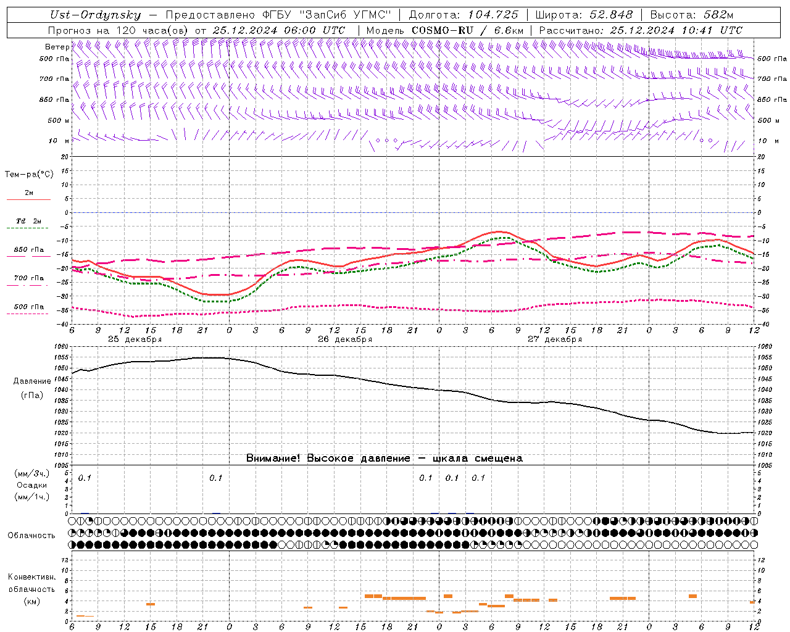The height and width of the screenshot is (632, 790).
Task: Click the 'Ветер' wind panel label
Action: click(57, 47)
